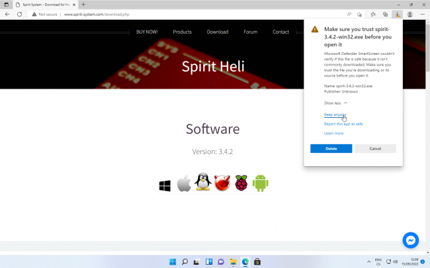Viewport: 430px width, 268px height.
Task: Click the Apple macOS download icon
Action: 184,184
